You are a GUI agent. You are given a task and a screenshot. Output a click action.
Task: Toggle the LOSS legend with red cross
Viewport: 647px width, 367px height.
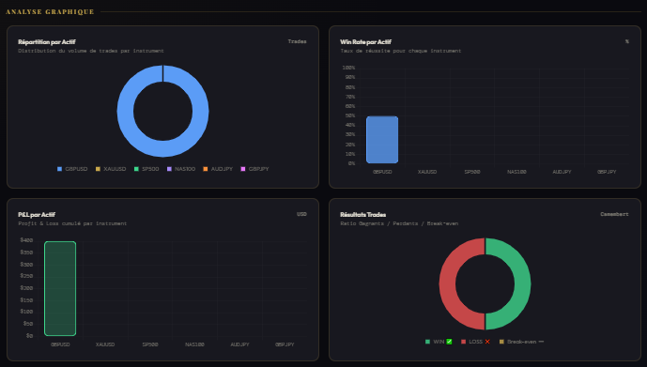[x=475, y=342]
